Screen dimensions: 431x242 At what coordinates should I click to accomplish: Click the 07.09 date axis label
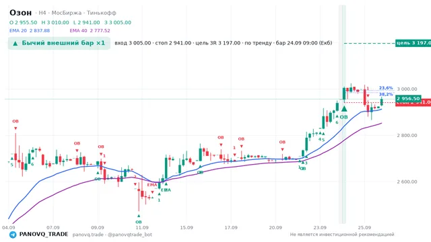(53, 228)
